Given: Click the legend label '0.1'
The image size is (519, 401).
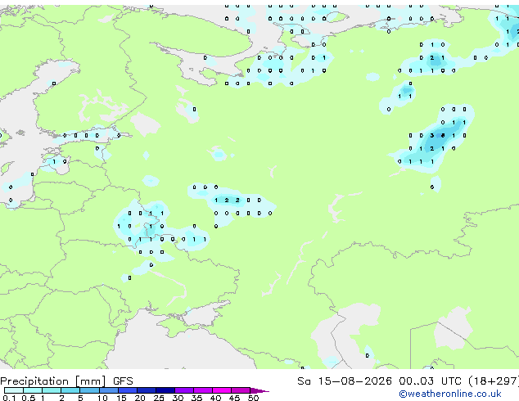Looking at the screenshot, I should 9,398.
